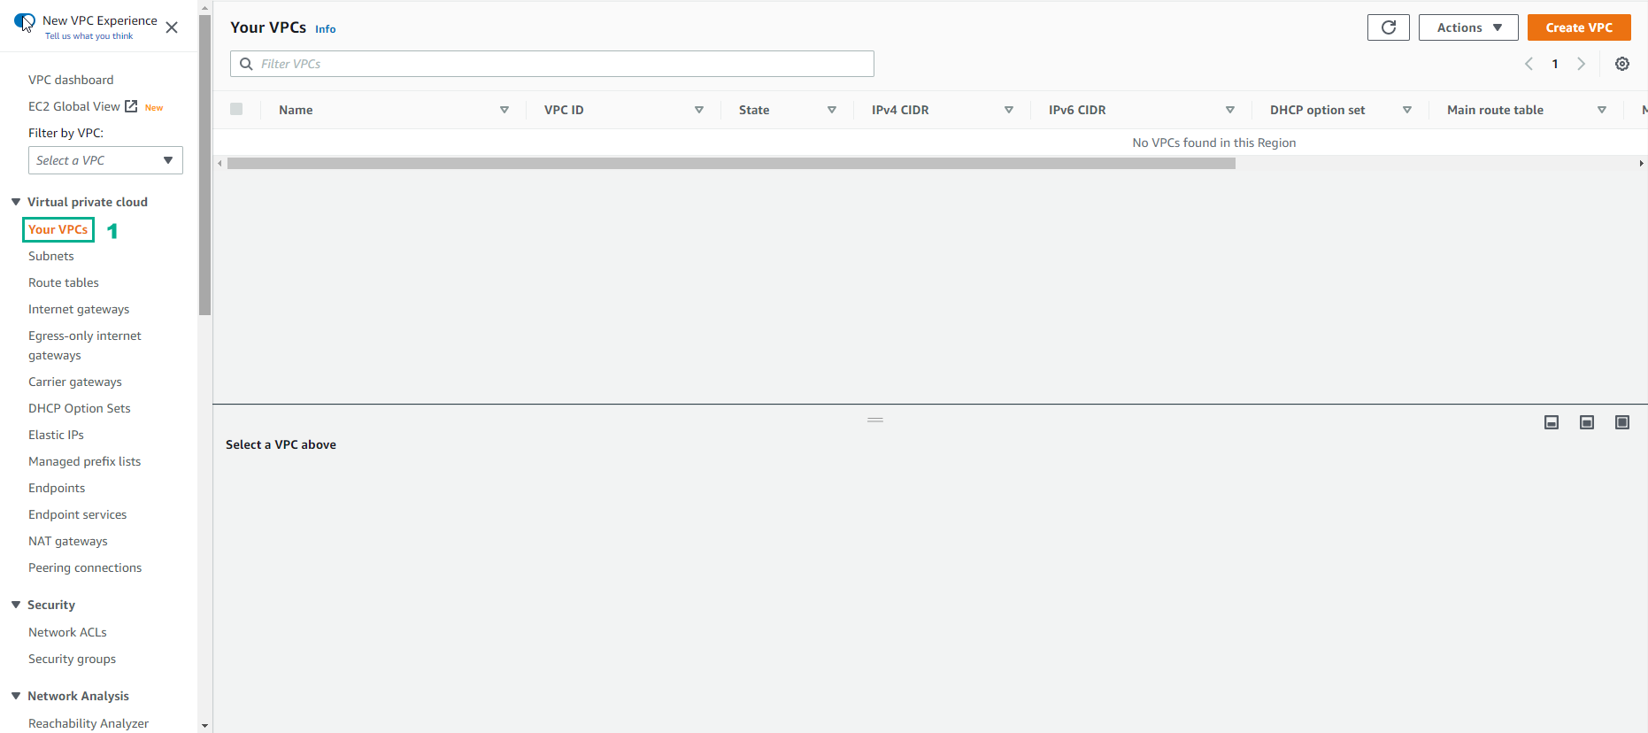Open Endpoint services
Screen dimensions: 1648x733
pyautogui.click(x=78, y=514)
